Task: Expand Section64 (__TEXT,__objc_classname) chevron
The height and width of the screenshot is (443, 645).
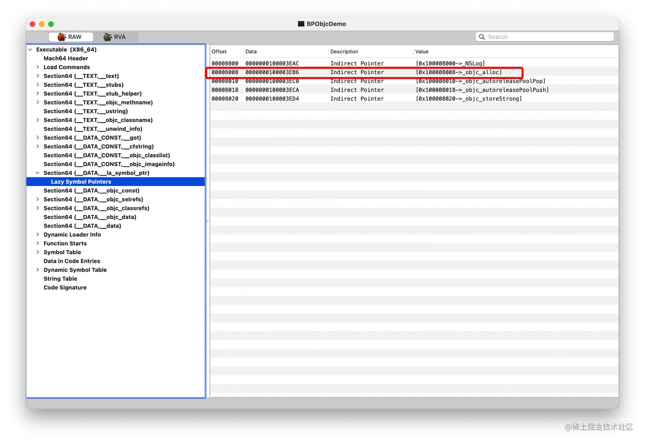Action: pyautogui.click(x=38, y=120)
